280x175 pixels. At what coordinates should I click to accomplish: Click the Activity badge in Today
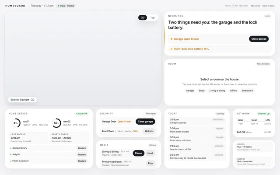coord(220,114)
